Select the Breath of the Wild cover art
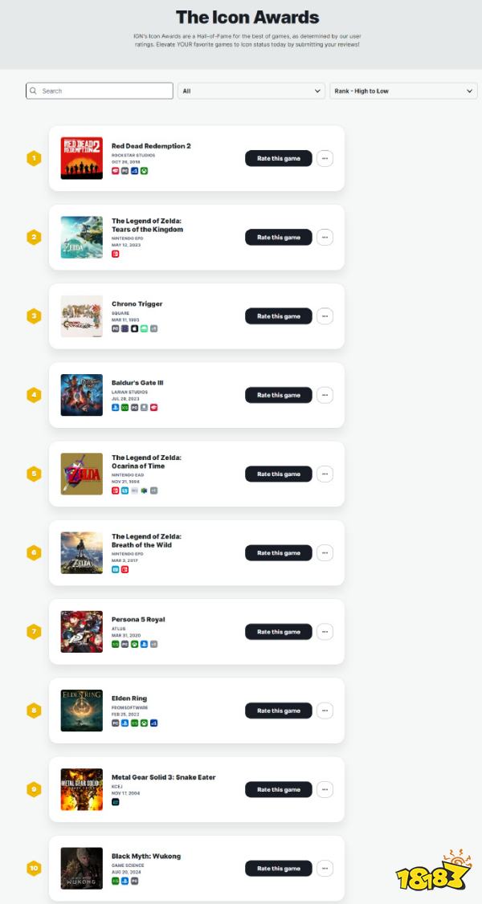The image size is (482, 904). 82,553
